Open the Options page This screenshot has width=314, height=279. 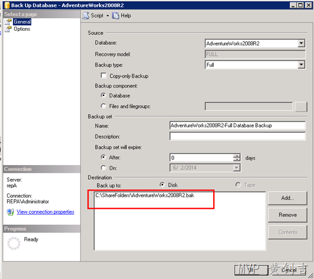coord(22,29)
